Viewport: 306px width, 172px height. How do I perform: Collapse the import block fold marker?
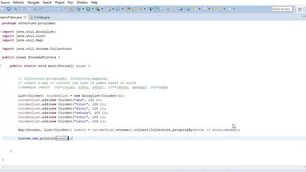[x=1, y=32]
